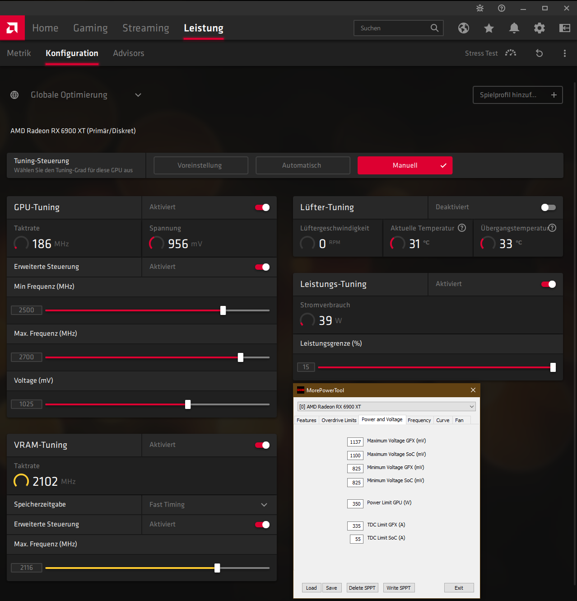The width and height of the screenshot is (577, 601).
Task: Expand the Globale Optimierung dropdown
Action: point(138,95)
